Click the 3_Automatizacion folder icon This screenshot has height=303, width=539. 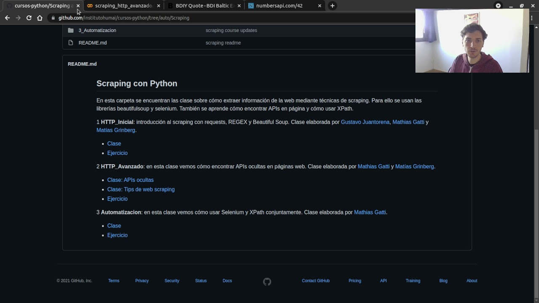[71, 30]
